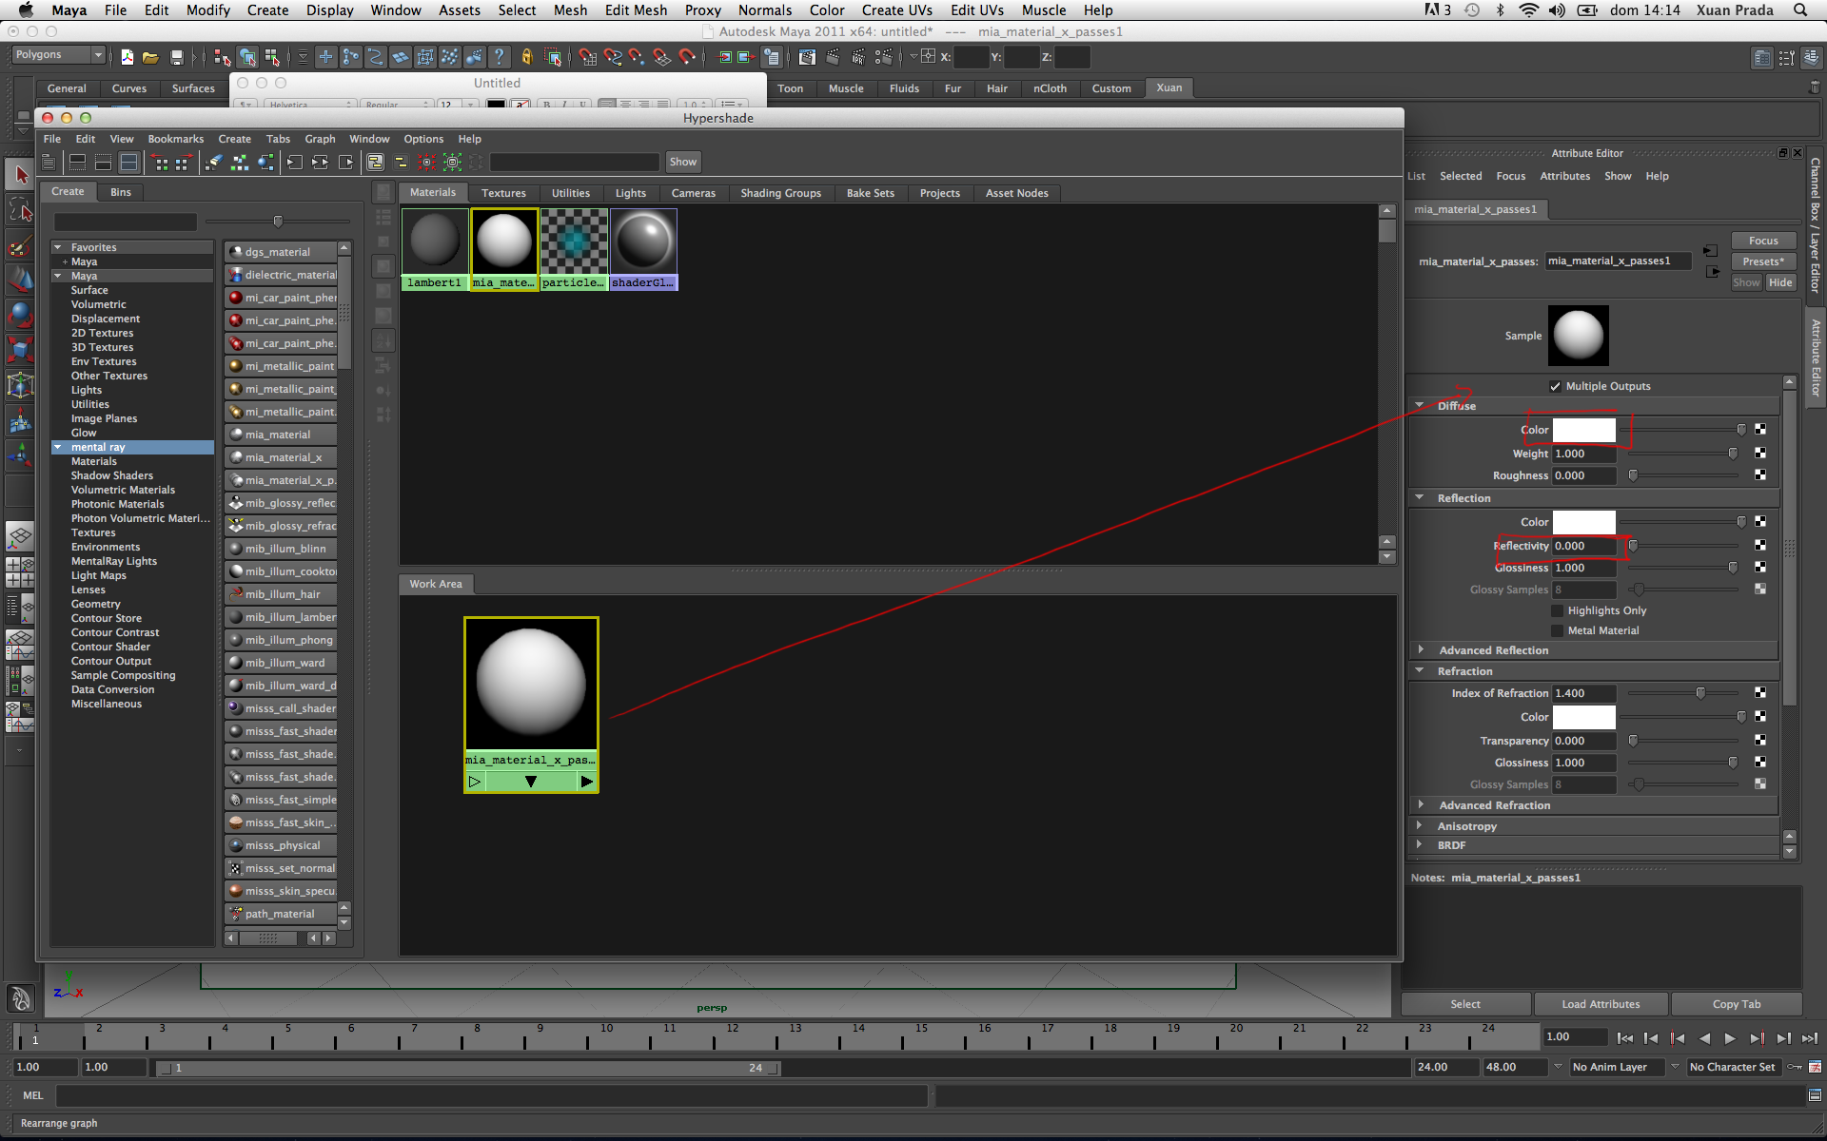Click the Diffuse Color white swatch

pos(1584,430)
